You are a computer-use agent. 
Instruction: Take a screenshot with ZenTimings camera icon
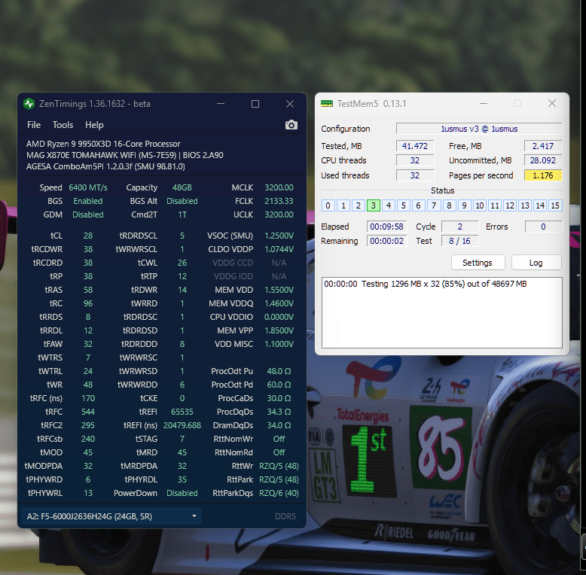point(291,125)
